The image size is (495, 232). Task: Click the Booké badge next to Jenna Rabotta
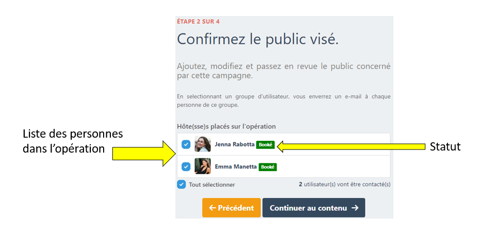(x=266, y=145)
